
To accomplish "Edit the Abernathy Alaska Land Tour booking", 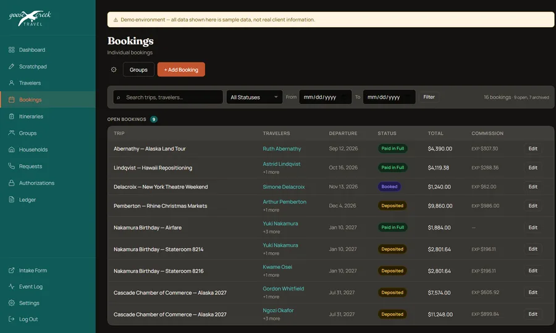I will (x=533, y=149).
